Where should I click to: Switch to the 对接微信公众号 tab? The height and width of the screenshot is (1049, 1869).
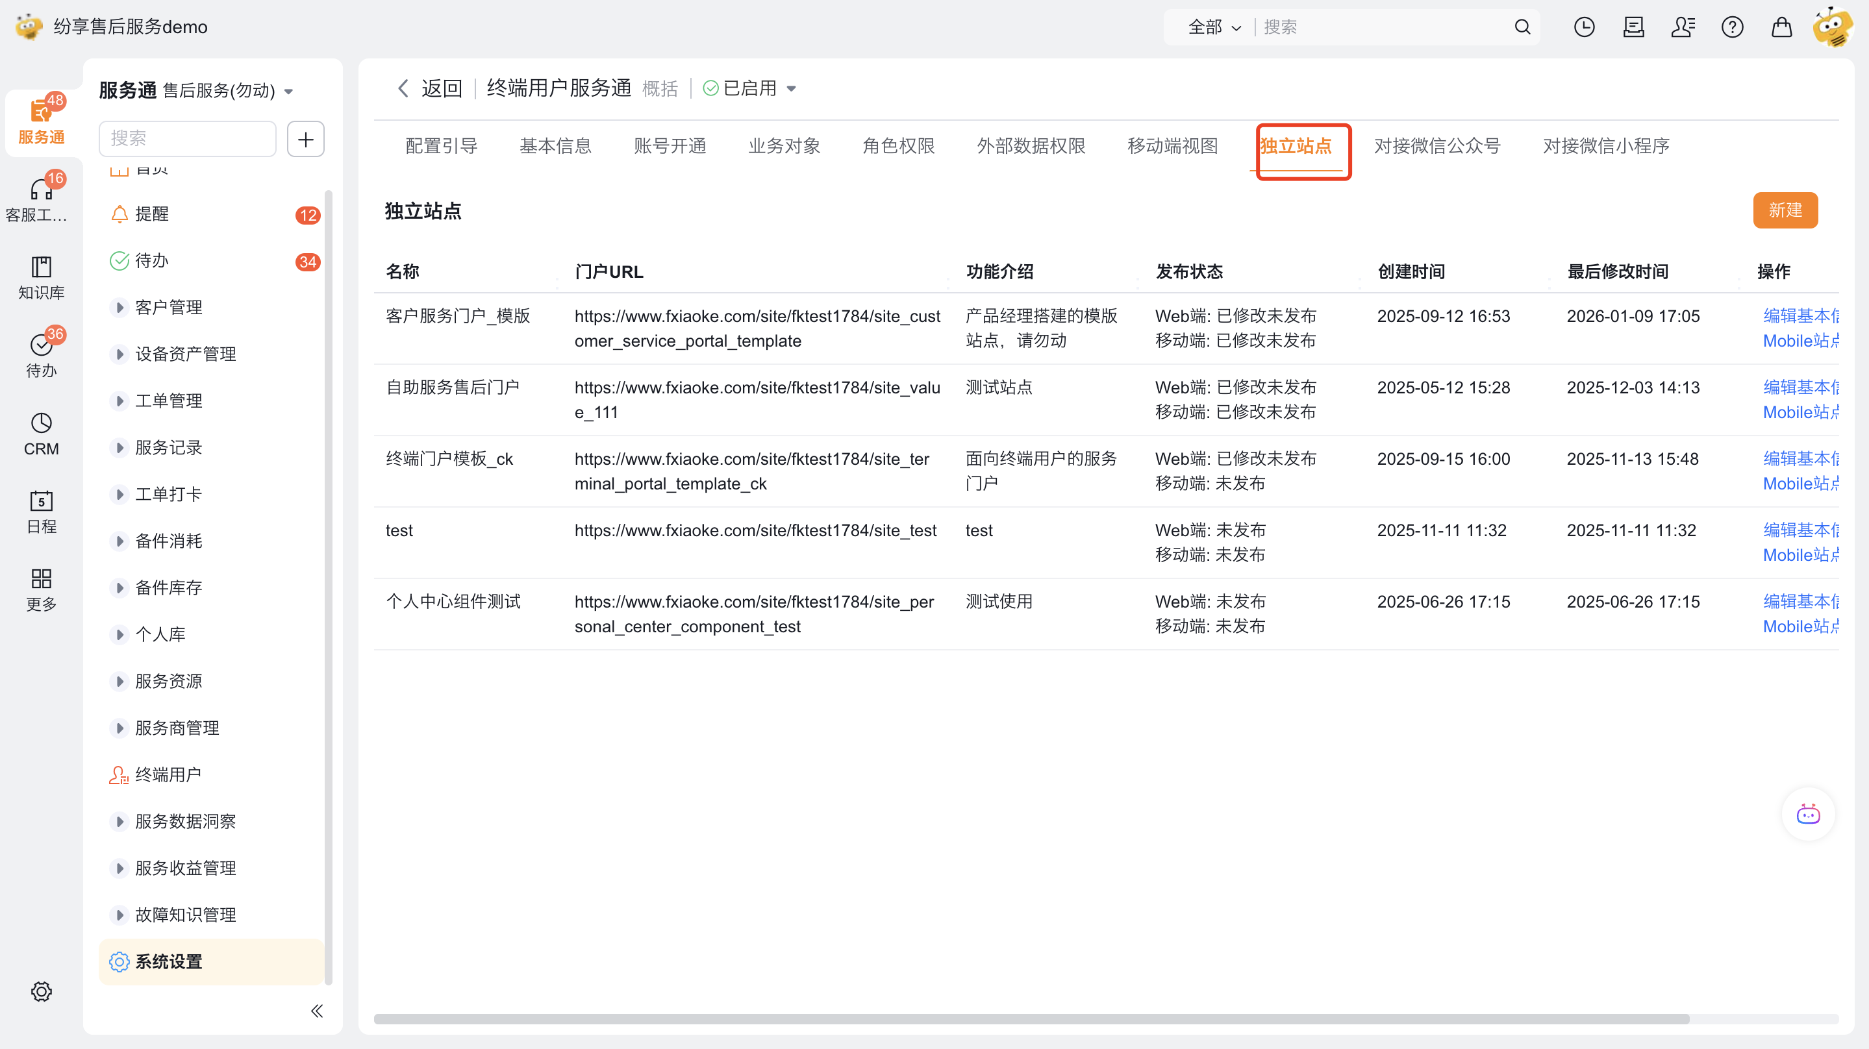click(1436, 146)
